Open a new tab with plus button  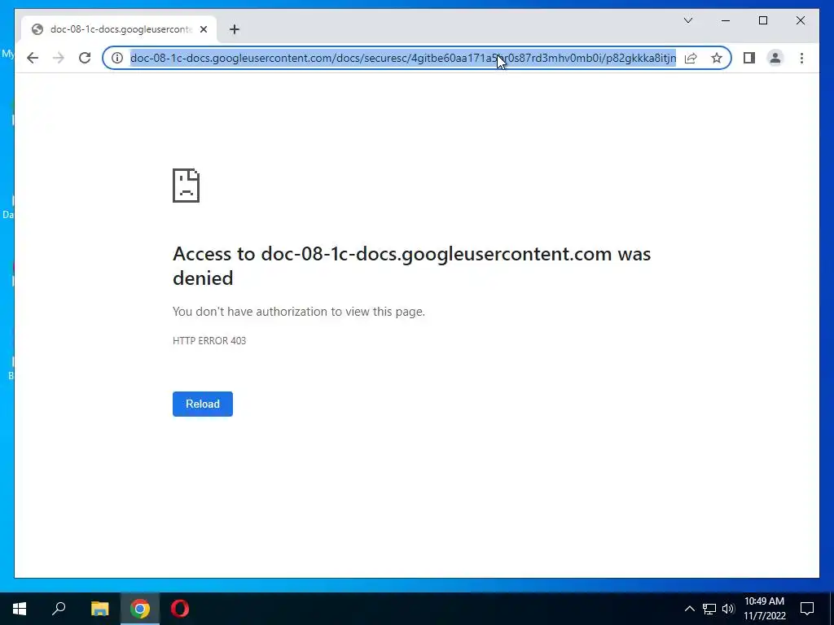tap(235, 29)
